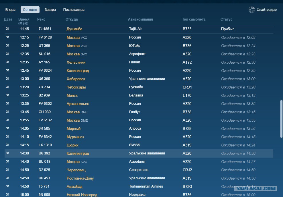The image size is (283, 197).
Task: Click status Ожидается в 13:13
Action: point(238,96)
